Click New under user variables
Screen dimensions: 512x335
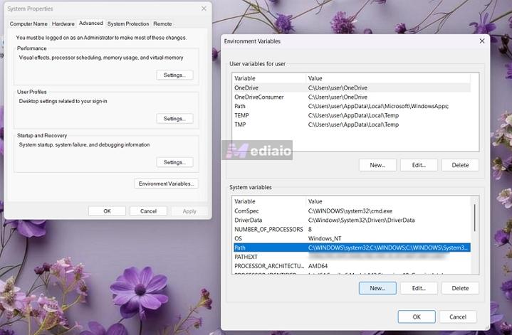point(377,165)
